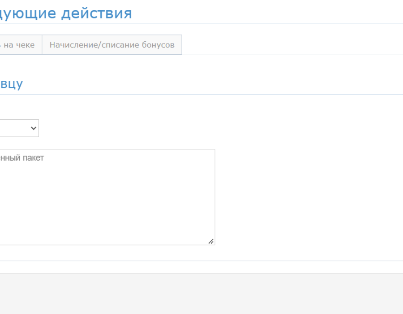Expand the dropdown with the chevron arrow
The height and width of the screenshot is (314, 403).
pyautogui.click(x=19, y=128)
